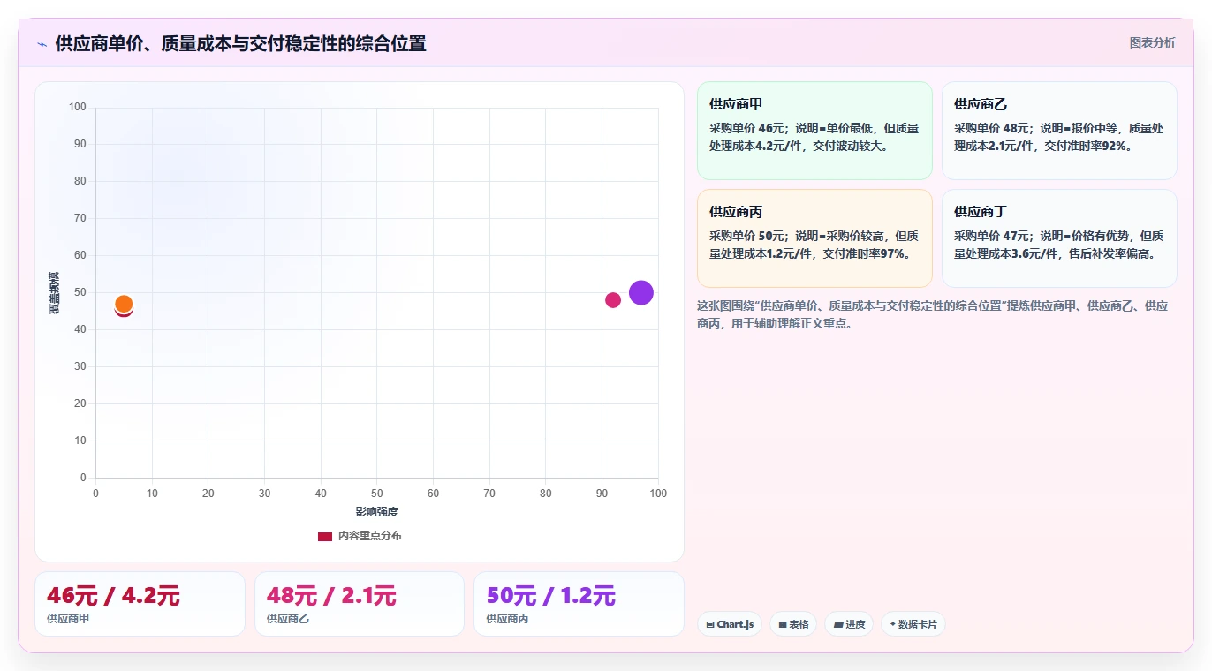Select the orange bubble on the chart
1212x671 pixels.
124,304
